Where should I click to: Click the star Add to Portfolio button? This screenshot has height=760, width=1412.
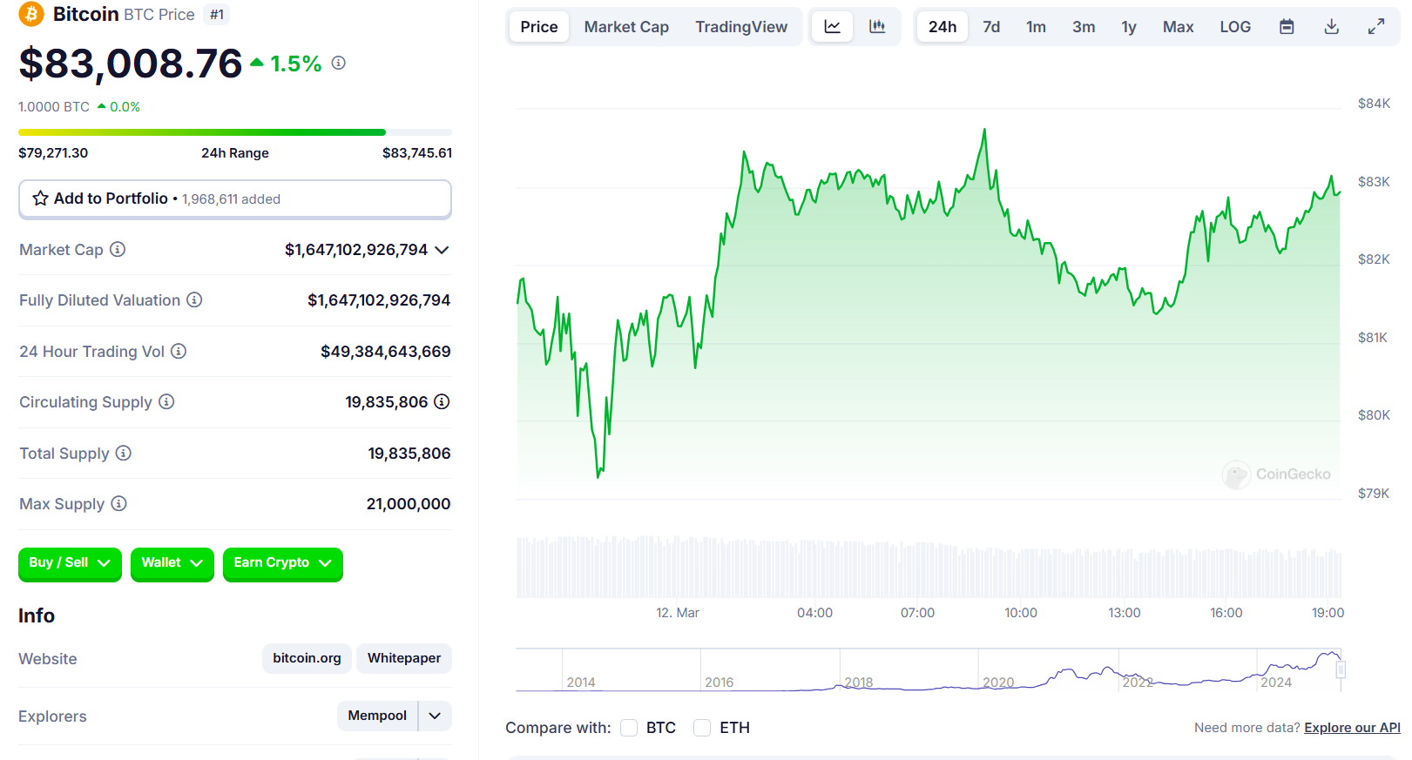pyautogui.click(x=235, y=198)
